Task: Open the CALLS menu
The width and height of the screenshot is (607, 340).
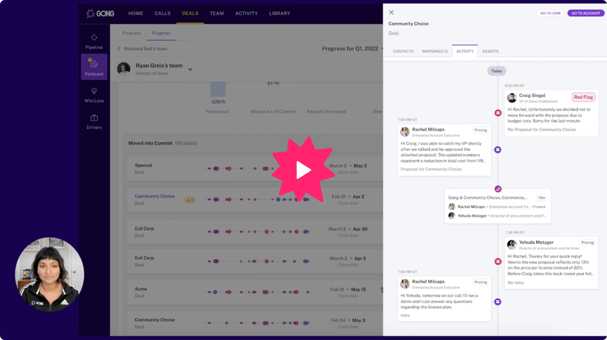Action: point(163,13)
